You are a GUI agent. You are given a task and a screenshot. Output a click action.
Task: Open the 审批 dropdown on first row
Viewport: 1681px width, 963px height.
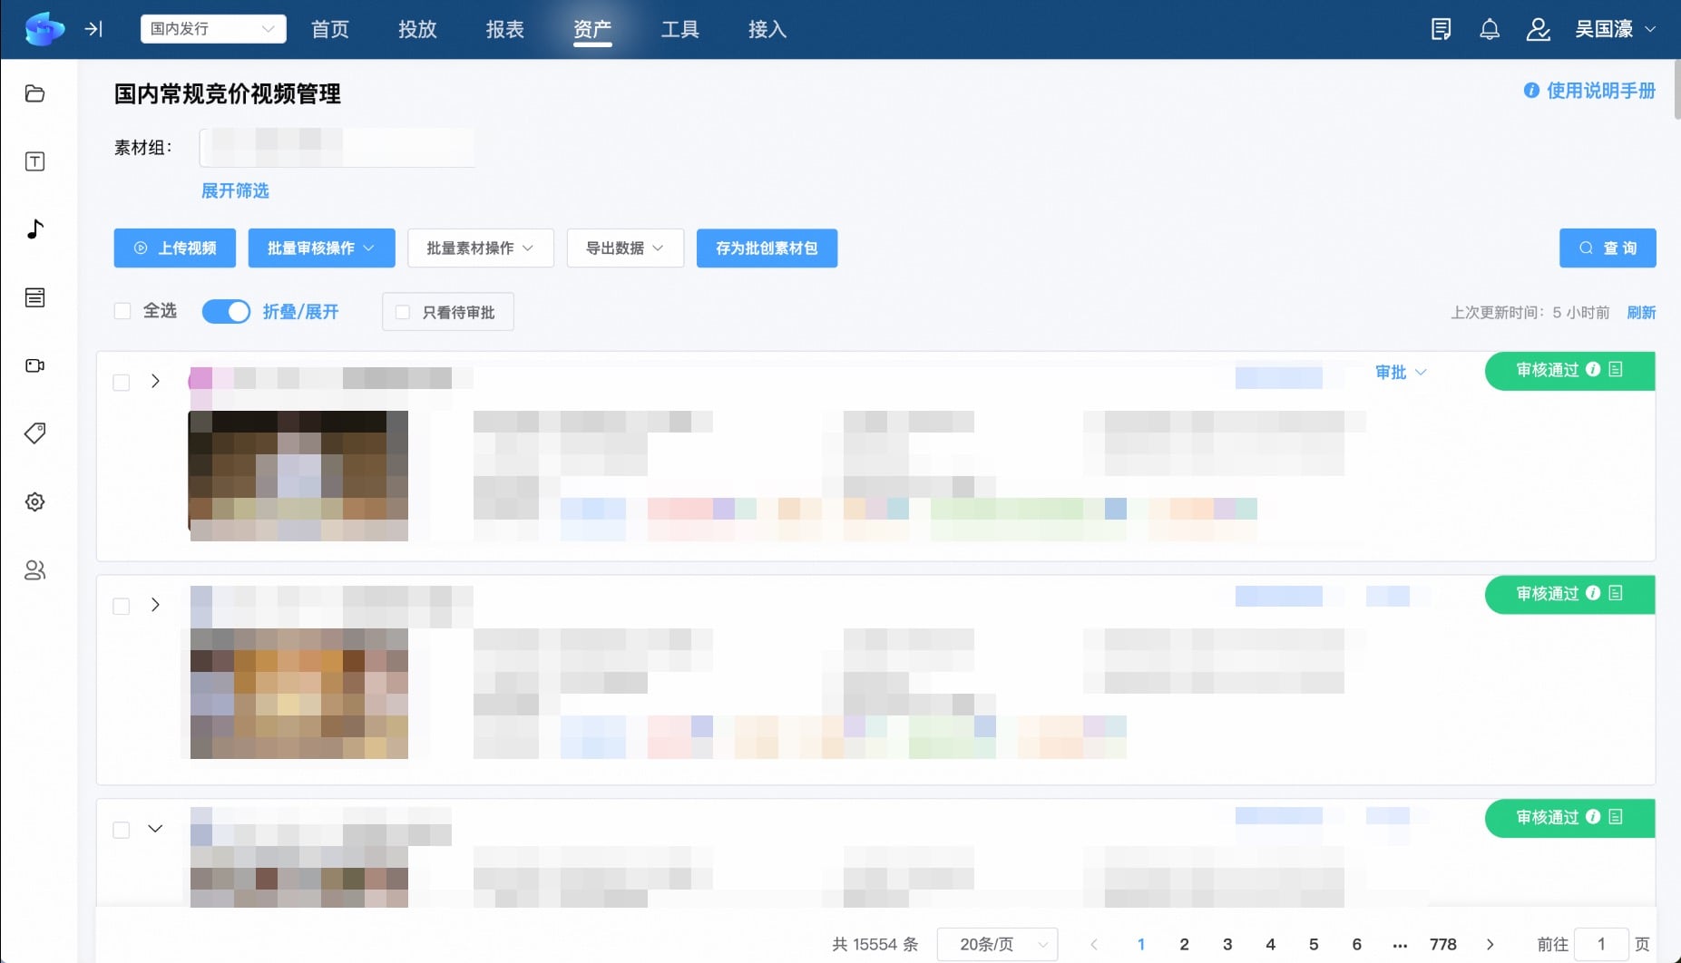coord(1401,372)
